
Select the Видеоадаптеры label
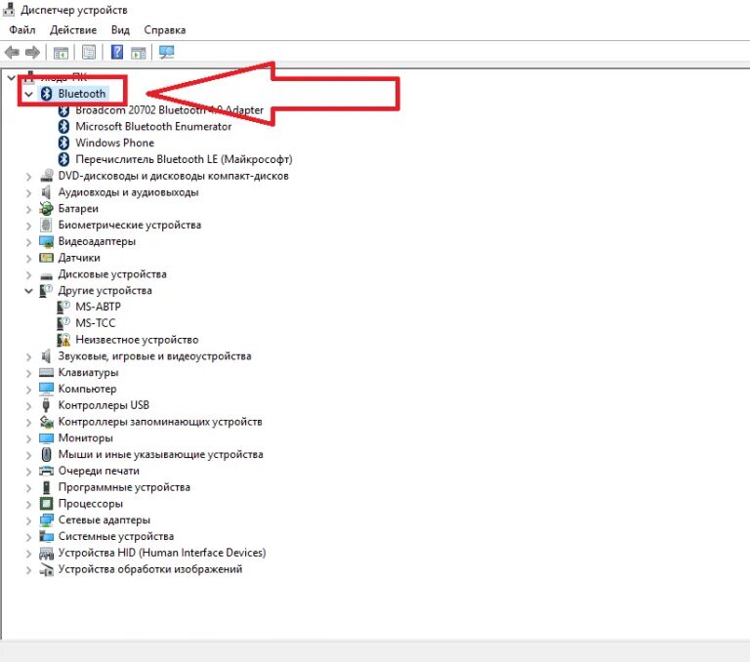97,241
